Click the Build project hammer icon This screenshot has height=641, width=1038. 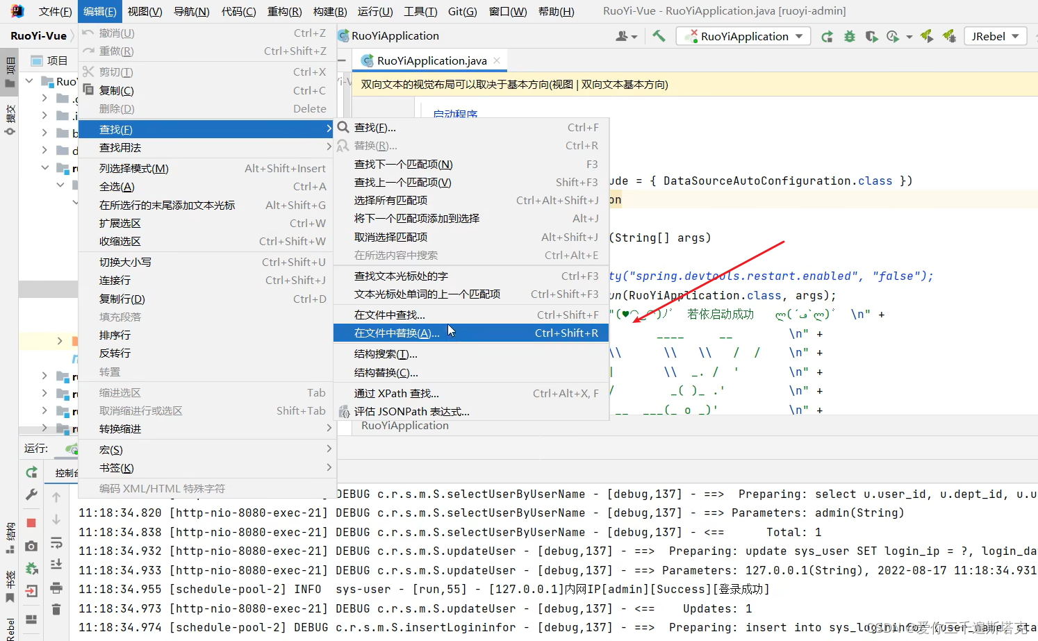[x=659, y=36]
